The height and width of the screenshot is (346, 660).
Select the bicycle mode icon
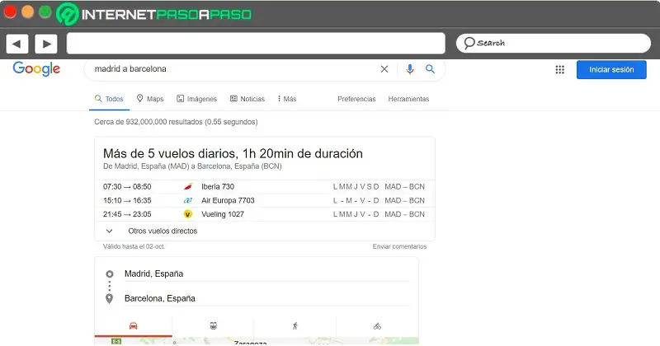(377, 326)
